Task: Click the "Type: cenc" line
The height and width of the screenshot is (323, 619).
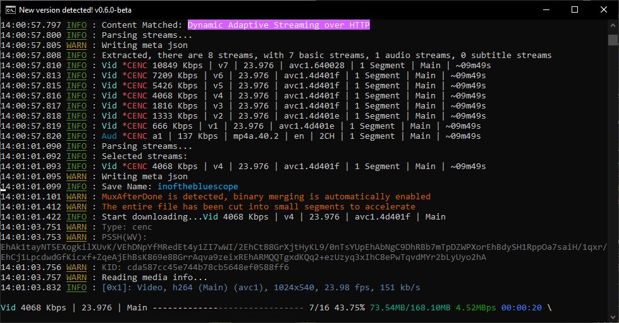Action: tap(126, 227)
